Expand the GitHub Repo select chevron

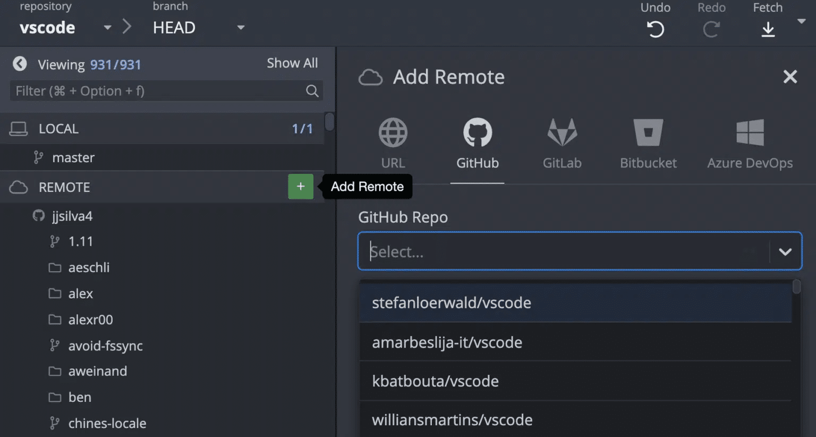[x=785, y=251]
